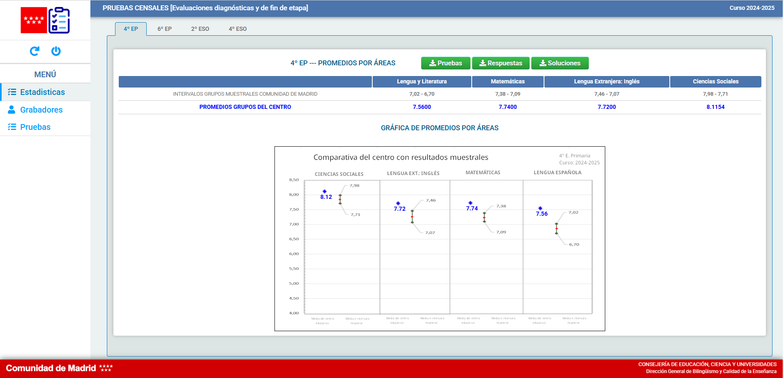Click the list icon beside Estadisticas

pyautogui.click(x=12, y=92)
